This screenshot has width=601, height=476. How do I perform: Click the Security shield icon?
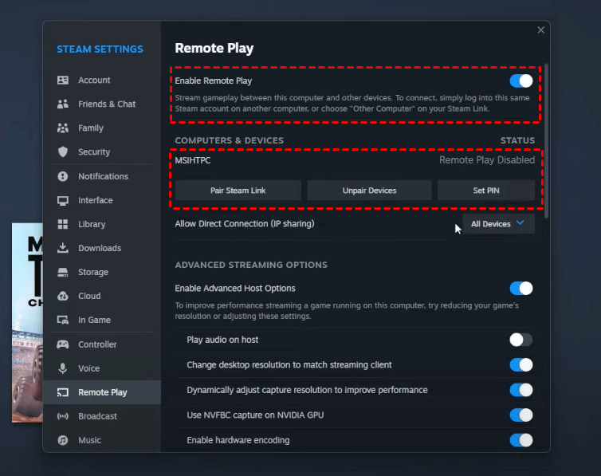63,151
